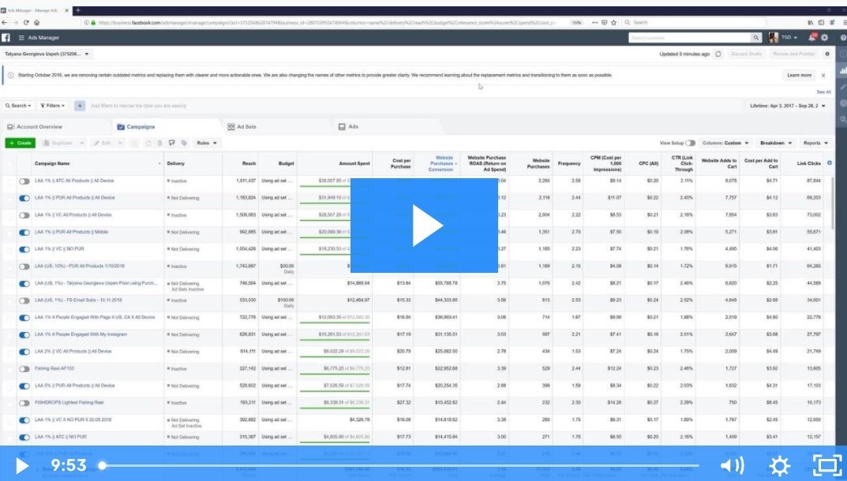Click the browser bookmark star icon
This screenshot has width=847, height=481.
click(x=613, y=23)
